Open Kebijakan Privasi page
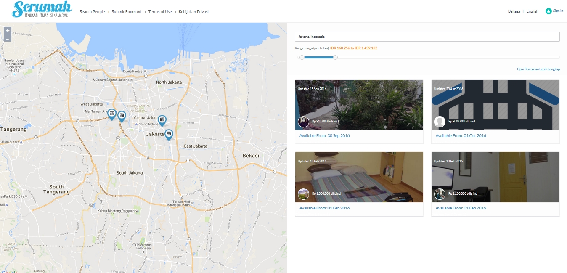This screenshot has width=567, height=273. pyautogui.click(x=193, y=12)
